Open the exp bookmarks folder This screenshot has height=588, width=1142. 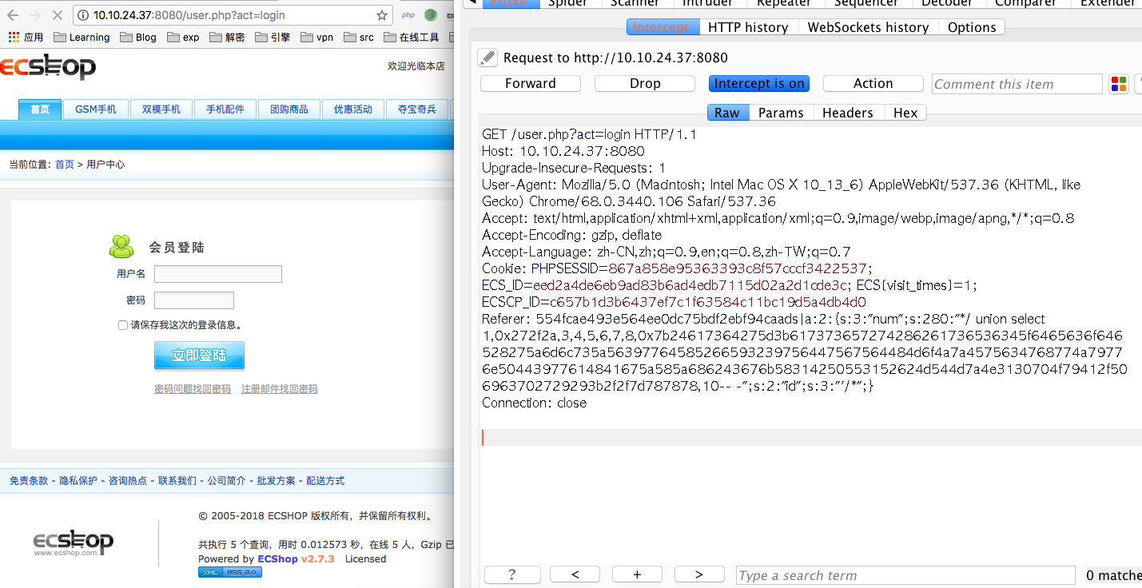pyautogui.click(x=184, y=37)
